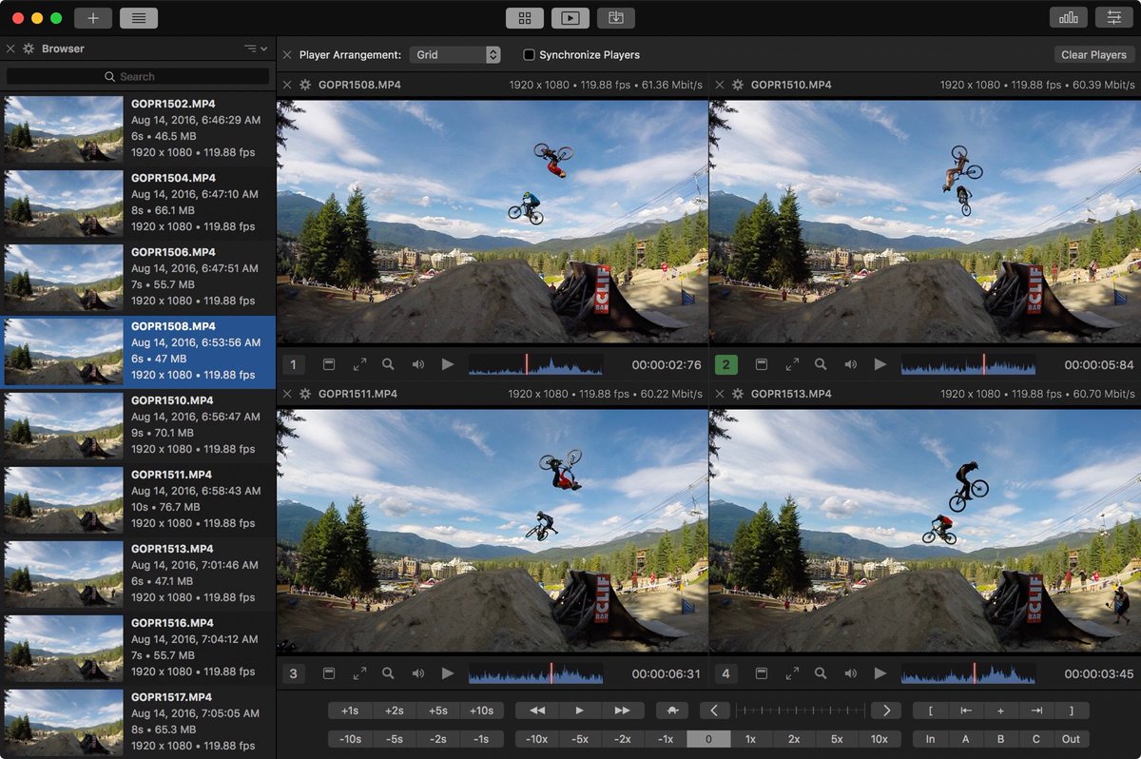Select the GOPR1504.MP4 file name

(173, 178)
